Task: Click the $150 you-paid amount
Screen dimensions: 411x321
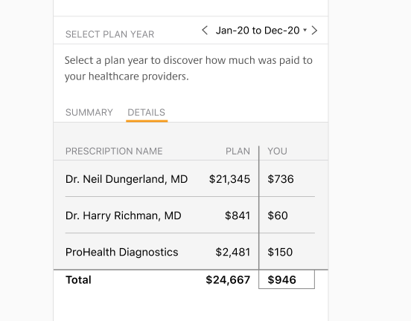Action: (280, 252)
